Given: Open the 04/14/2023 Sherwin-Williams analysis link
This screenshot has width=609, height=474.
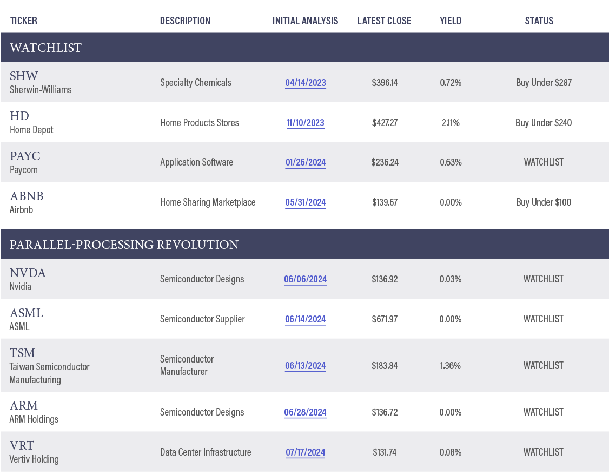Looking at the screenshot, I should (x=305, y=83).
